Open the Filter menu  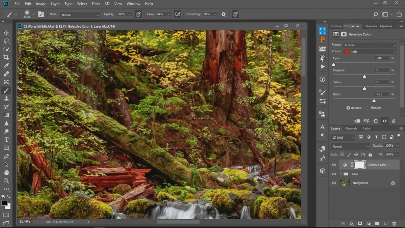click(x=96, y=4)
